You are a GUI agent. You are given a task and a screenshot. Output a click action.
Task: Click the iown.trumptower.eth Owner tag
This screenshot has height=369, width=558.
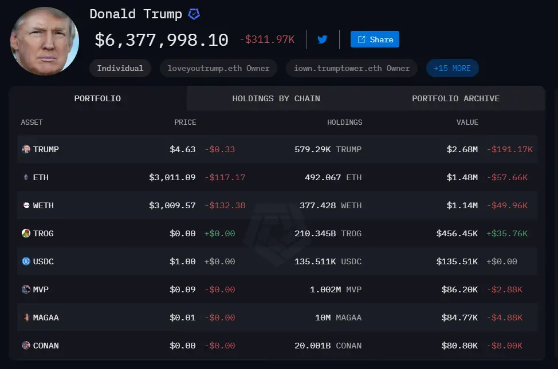[x=352, y=68]
